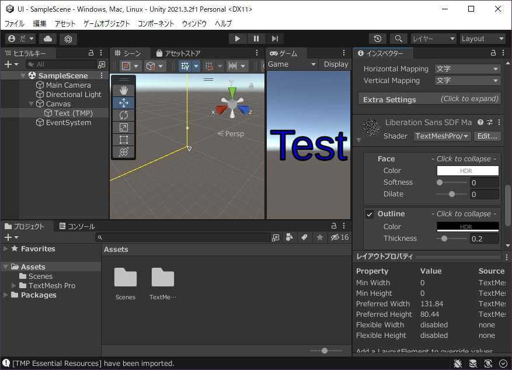Click the Play button
Screen dimensions: 512x370
pyautogui.click(x=238, y=39)
